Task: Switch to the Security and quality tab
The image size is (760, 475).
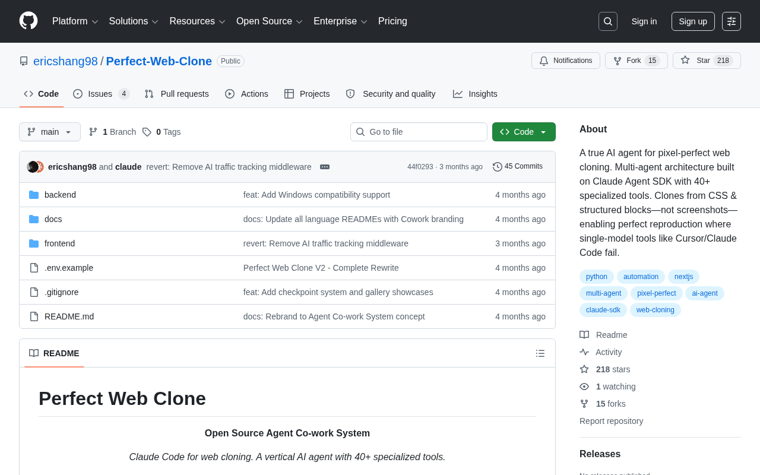Action: point(391,94)
